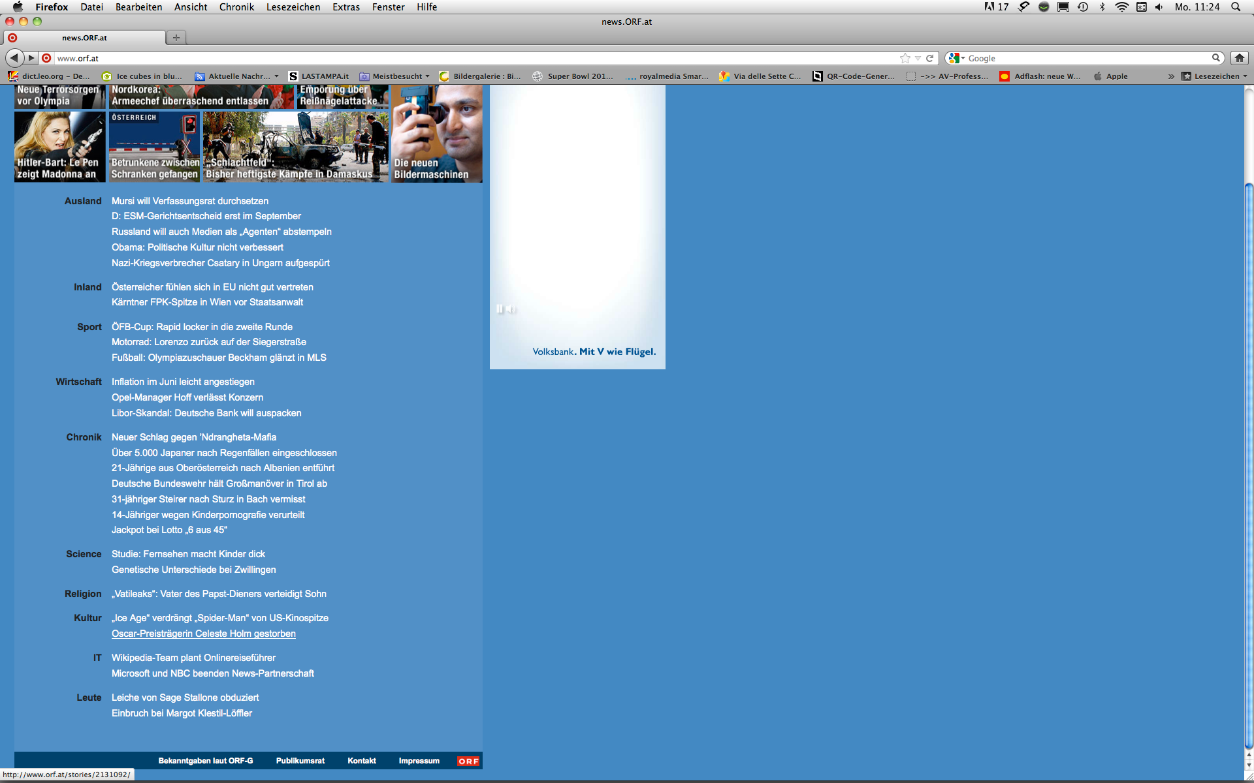Viewport: 1254px width, 783px height.
Task: Open the dict.leo.org bookmark
Action: 50,76
